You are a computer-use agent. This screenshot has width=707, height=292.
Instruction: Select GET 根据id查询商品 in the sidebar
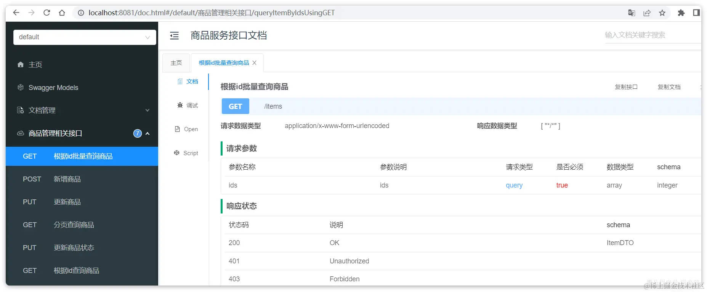click(x=82, y=271)
